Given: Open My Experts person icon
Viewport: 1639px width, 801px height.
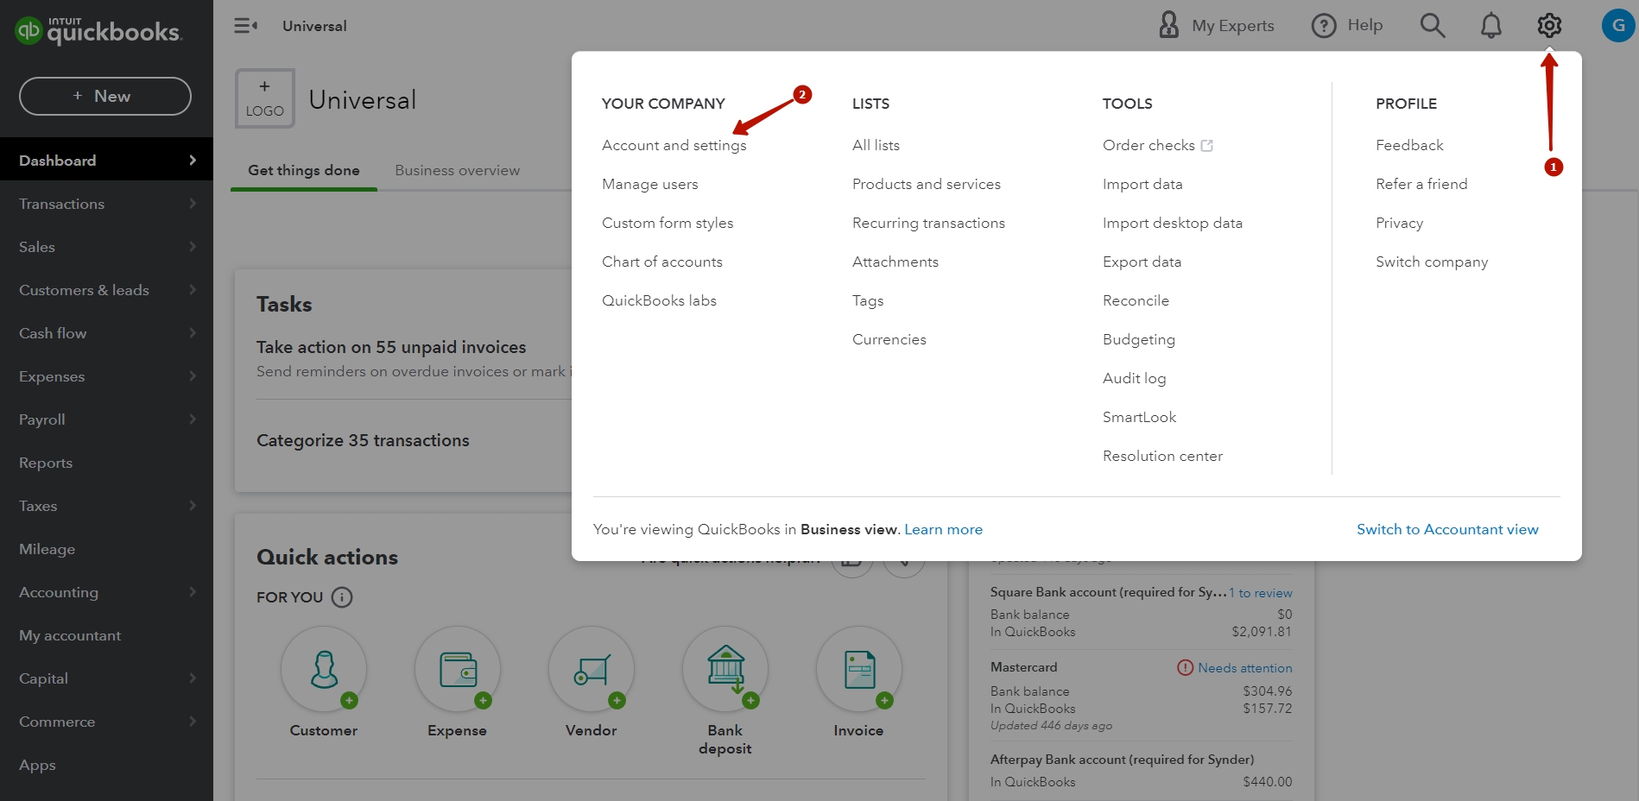Looking at the screenshot, I should (1169, 25).
